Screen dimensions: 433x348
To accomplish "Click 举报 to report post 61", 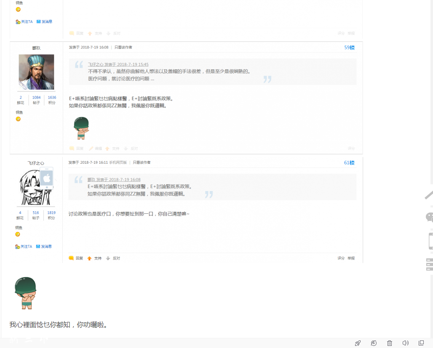I will pos(350,258).
